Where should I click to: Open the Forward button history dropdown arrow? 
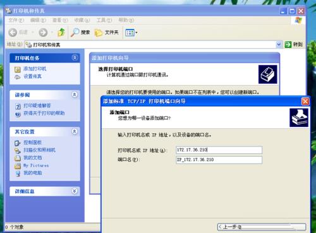(x=52, y=32)
